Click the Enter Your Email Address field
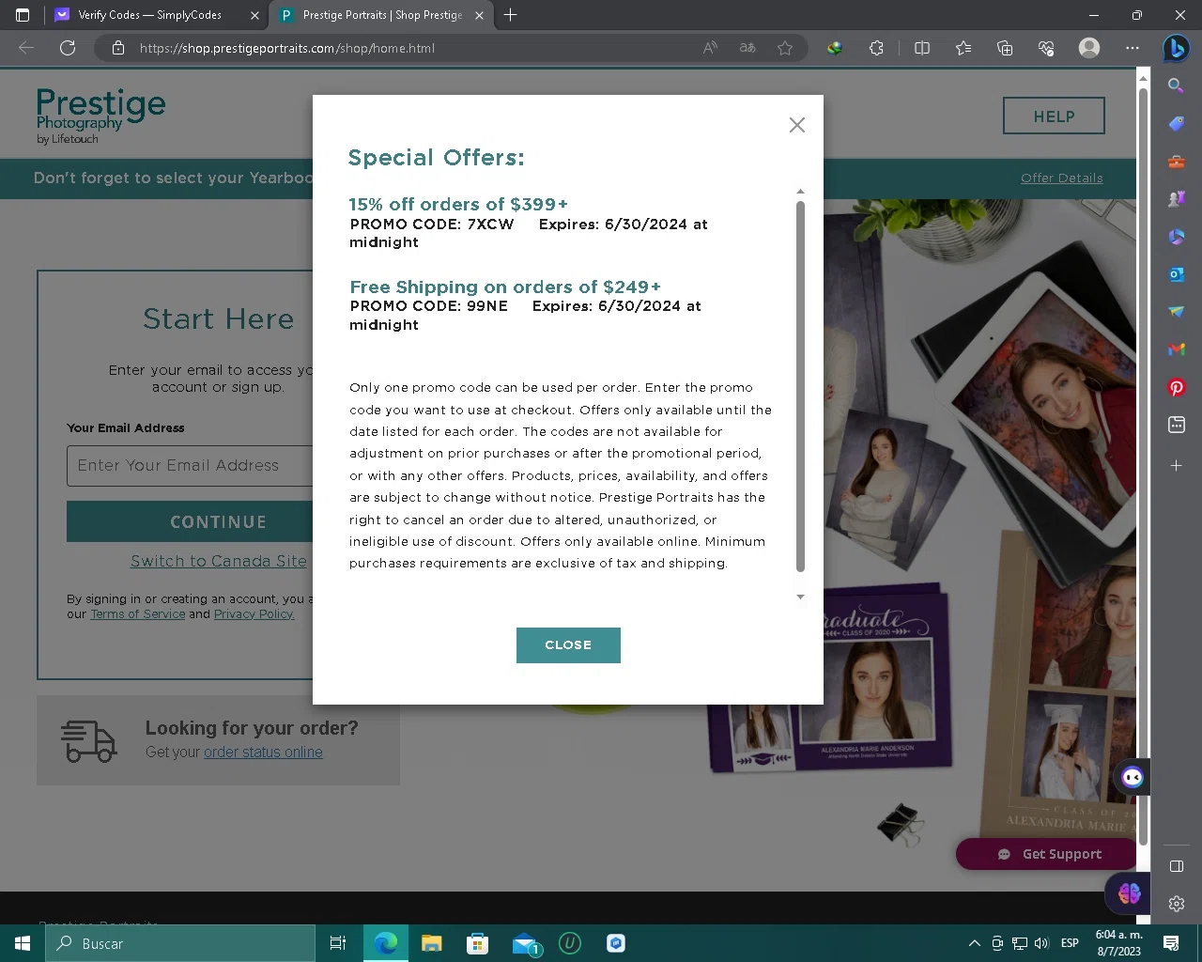 pos(190,466)
